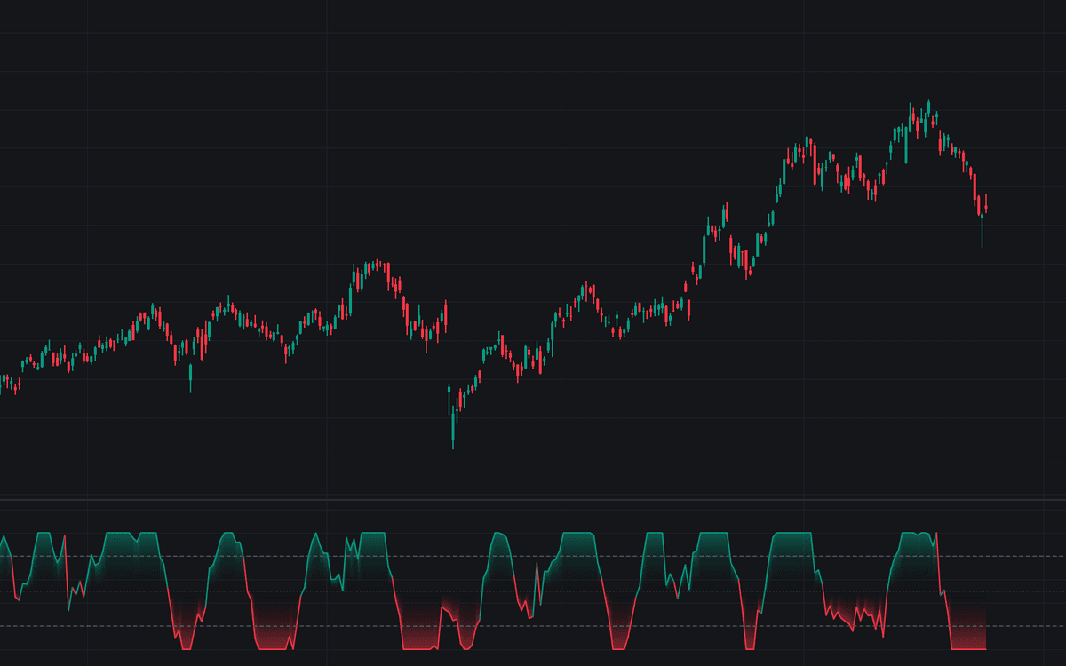Viewport: 1066px width, 666px height.
Task: Select the lower dashed level line of the oscillator
Action: tap(533, 626)
